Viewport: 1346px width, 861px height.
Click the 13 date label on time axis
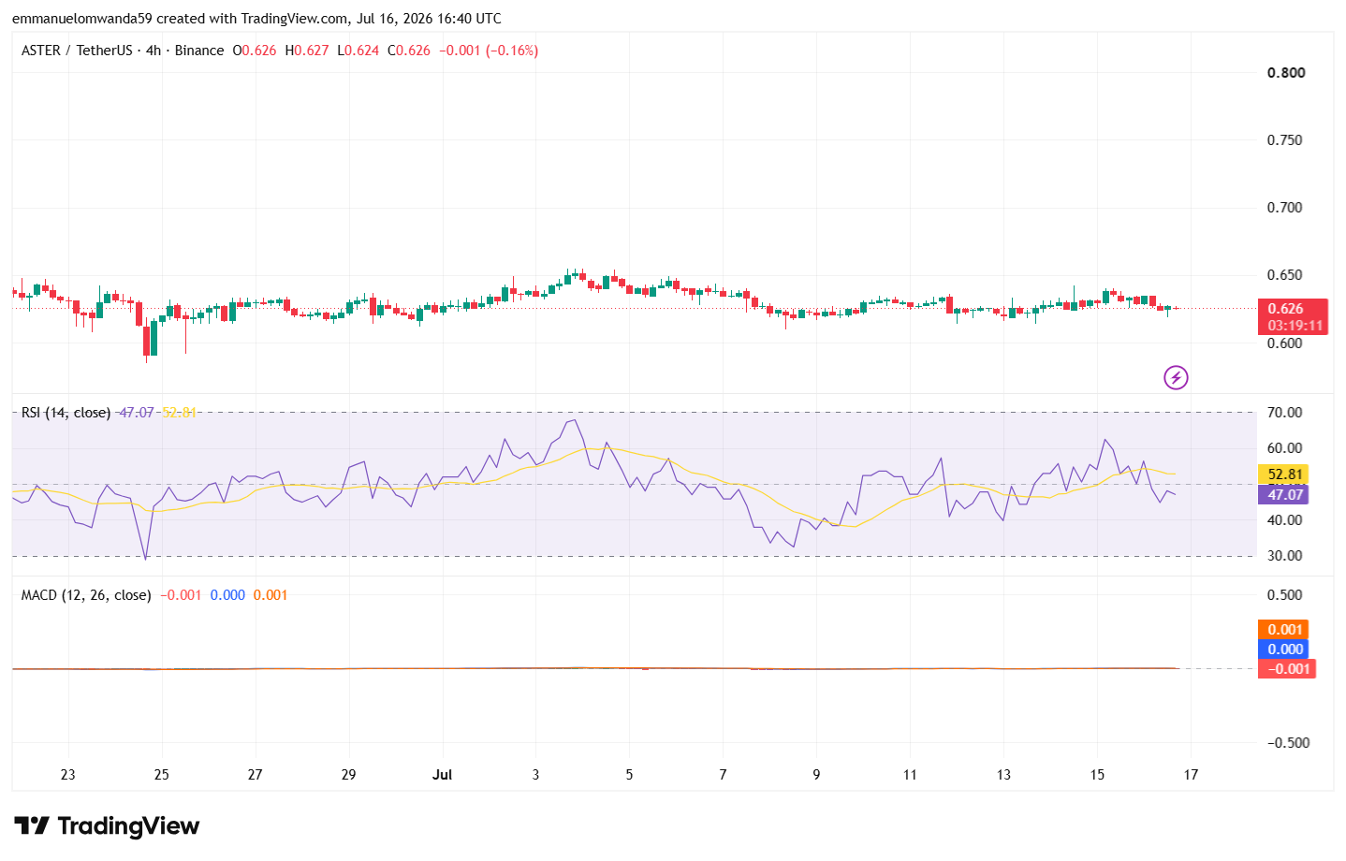click(x=1004, y=775)
